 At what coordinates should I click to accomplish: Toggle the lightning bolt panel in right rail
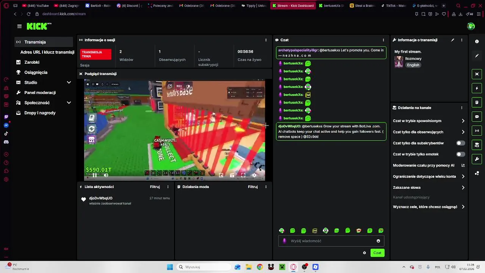tap(477, 88)
